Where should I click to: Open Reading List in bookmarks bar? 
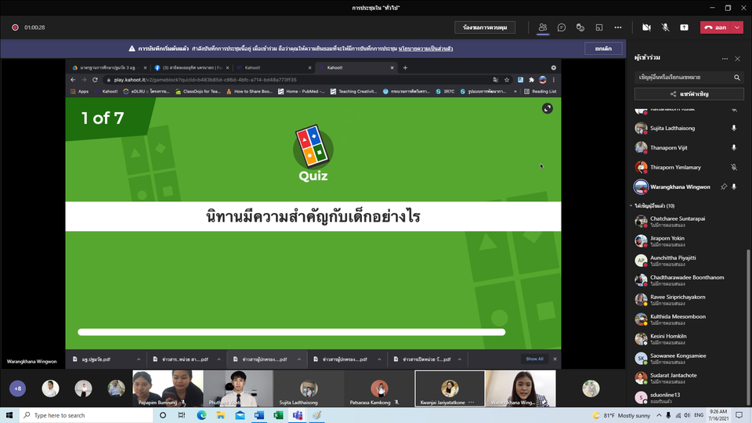coord(540,91)
